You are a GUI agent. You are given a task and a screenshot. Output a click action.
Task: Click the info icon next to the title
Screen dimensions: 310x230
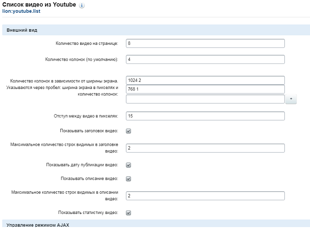point(82,6)
